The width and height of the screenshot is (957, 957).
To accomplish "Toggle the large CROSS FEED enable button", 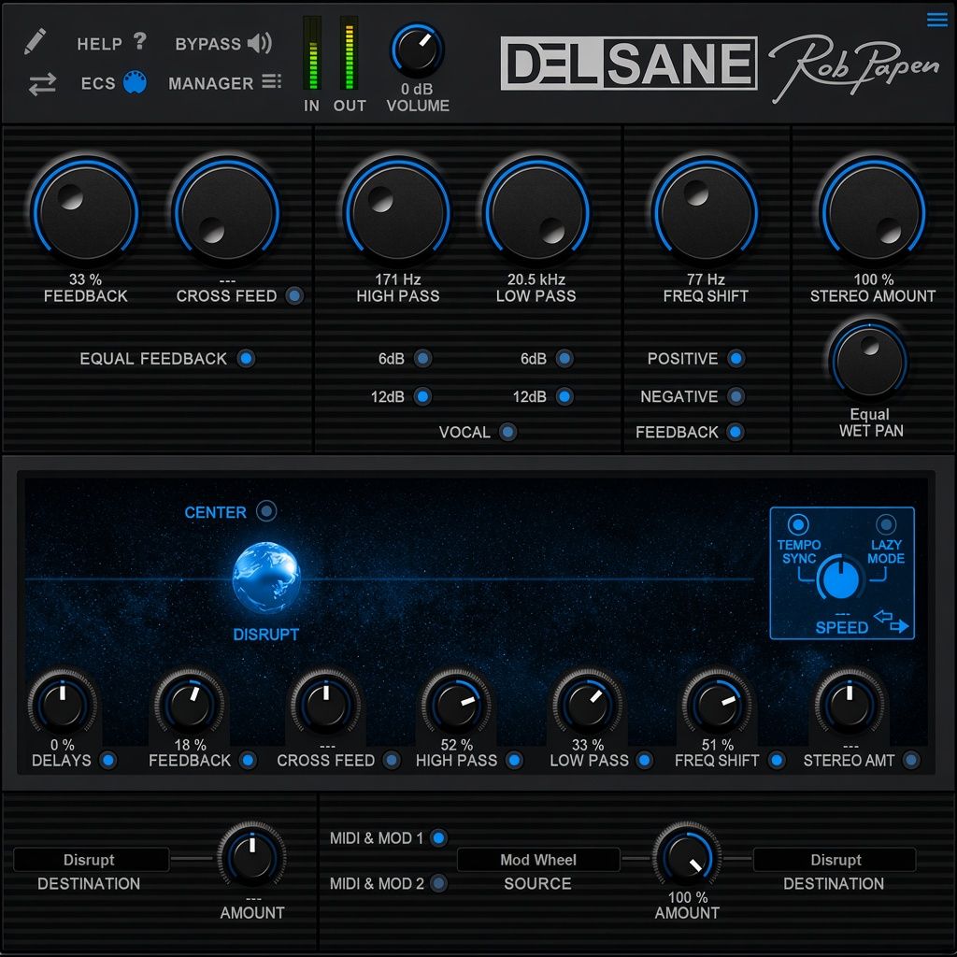I will (x=294, y=296).
